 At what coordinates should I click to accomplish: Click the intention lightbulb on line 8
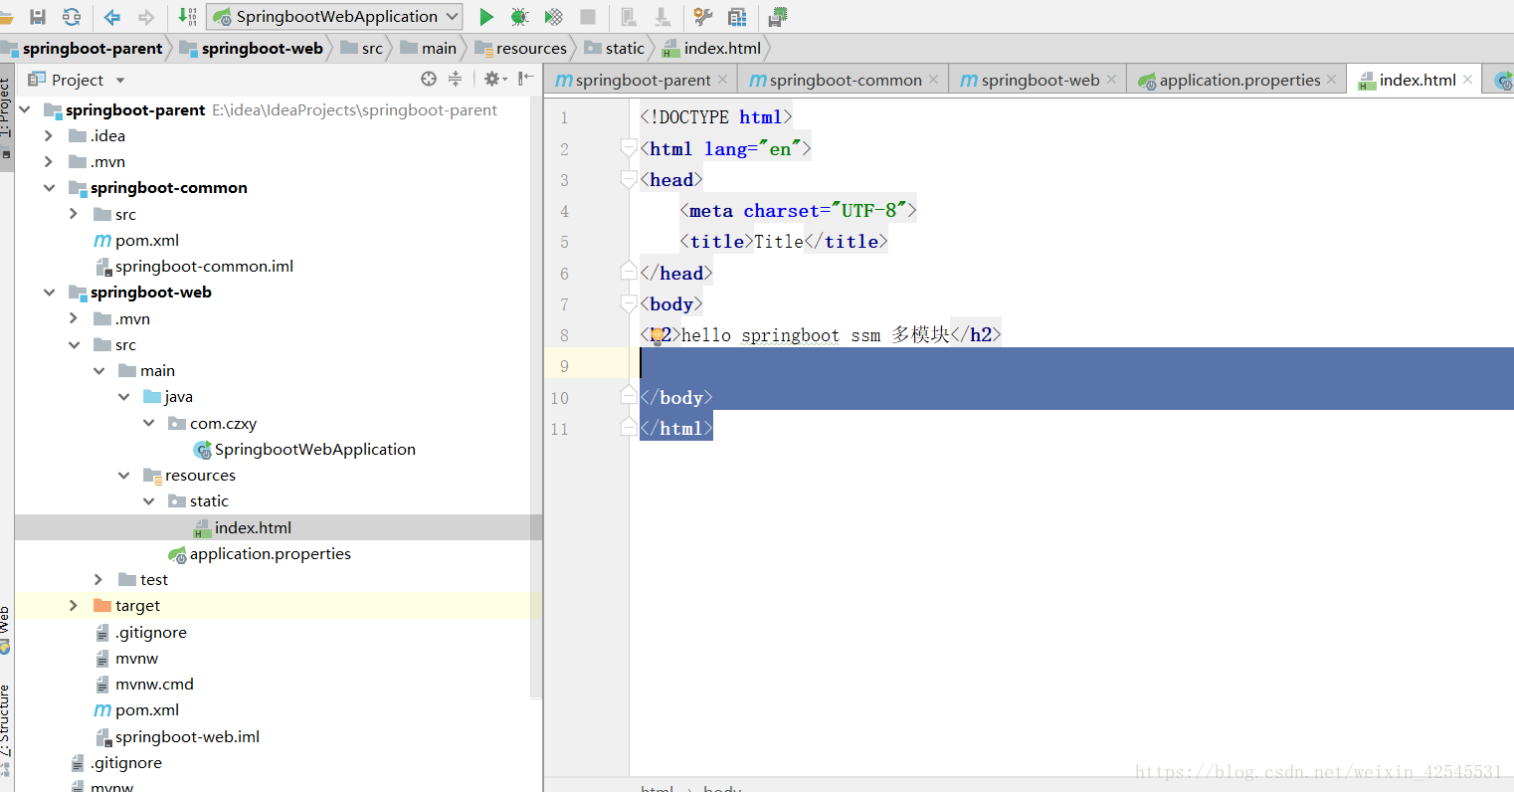coord(657,335)
